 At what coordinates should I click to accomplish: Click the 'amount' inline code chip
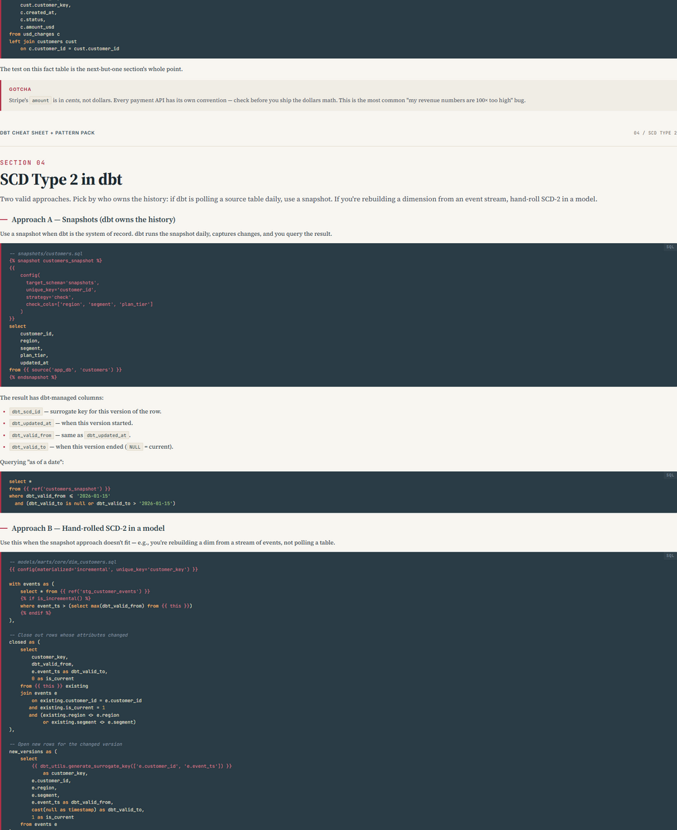(x=40, y=100)
